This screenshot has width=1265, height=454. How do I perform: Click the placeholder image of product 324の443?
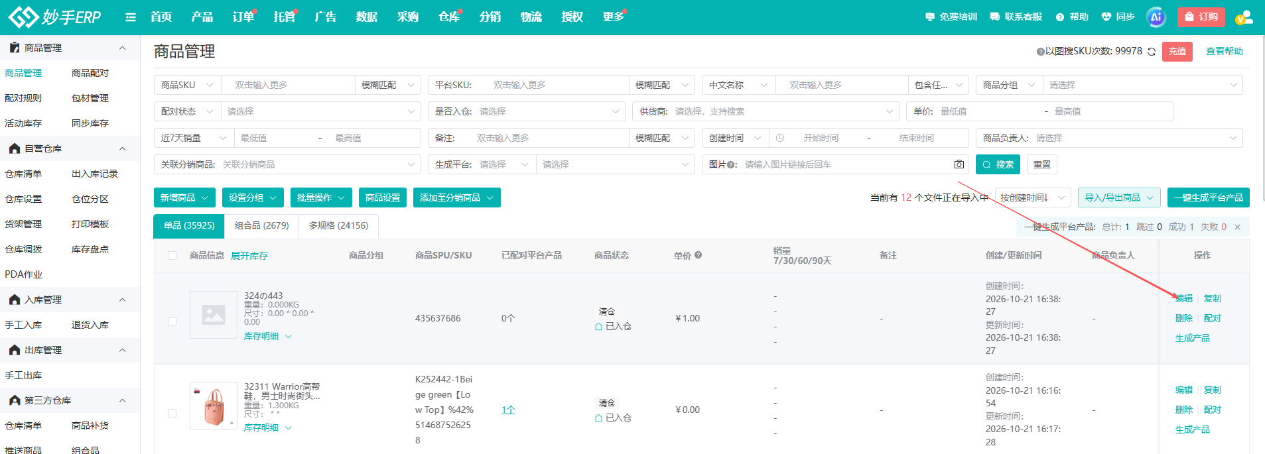[214, 315]
